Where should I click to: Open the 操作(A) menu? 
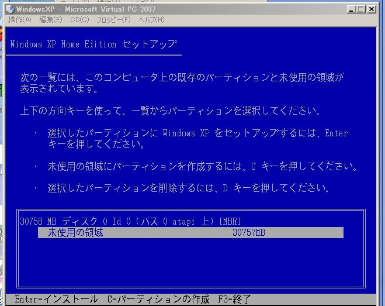[20, 20]
